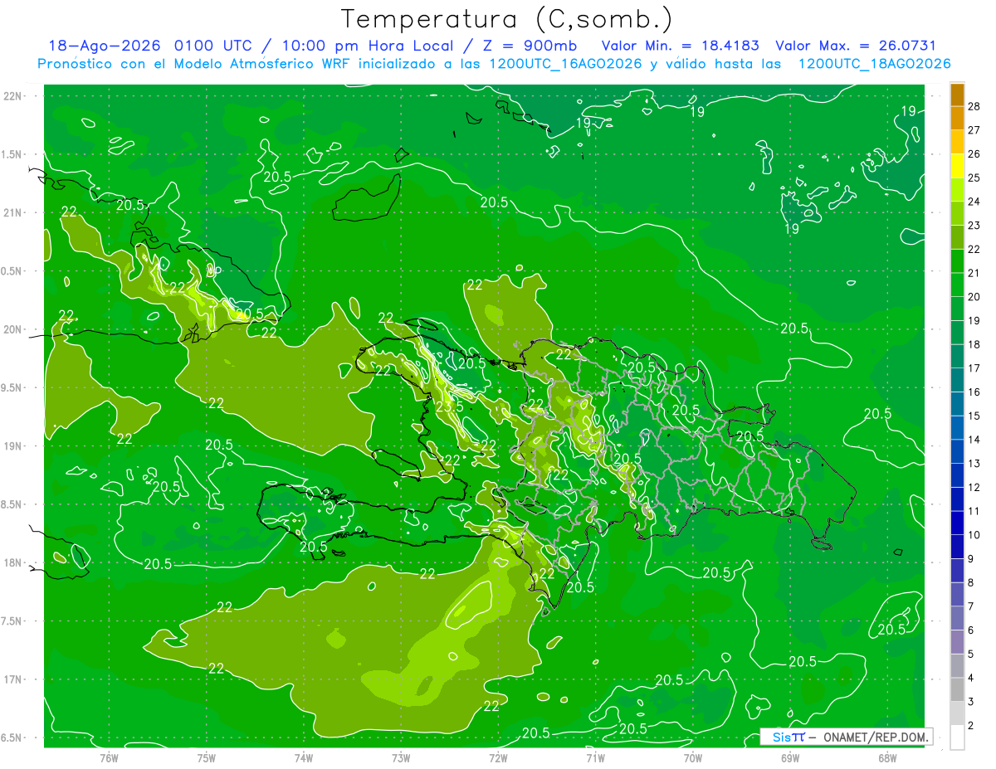996x769 pixels.
Task: Click the white color bar segment below 2
Action: 957,737
